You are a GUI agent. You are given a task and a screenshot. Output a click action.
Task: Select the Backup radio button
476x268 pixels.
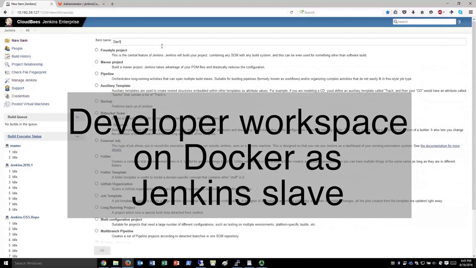tap(97, 101)
